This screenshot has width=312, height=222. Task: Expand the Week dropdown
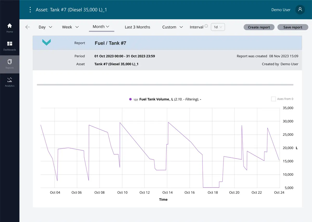tap(70, 27)
